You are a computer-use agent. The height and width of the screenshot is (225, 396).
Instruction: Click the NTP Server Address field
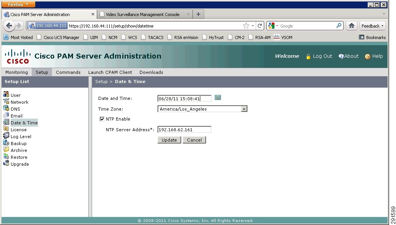pos(184,130)
